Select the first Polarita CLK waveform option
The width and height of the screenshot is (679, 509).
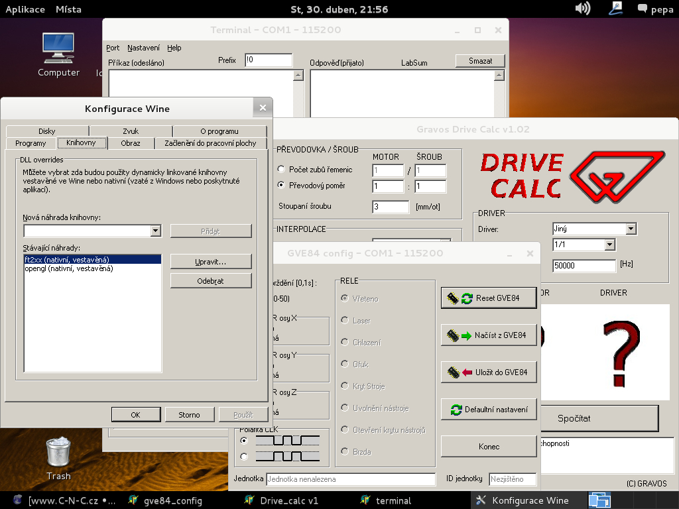click(x=244, y=440)
